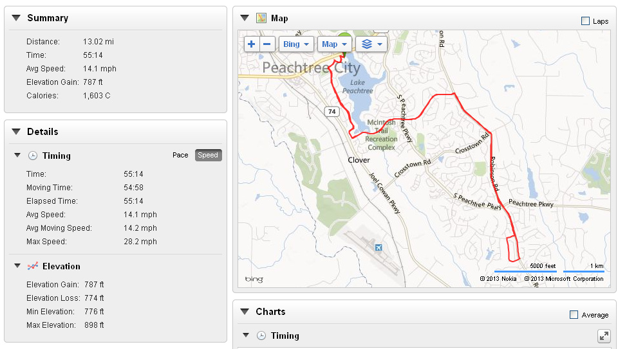Collapse the Elevation section

(x=17, y=266)
